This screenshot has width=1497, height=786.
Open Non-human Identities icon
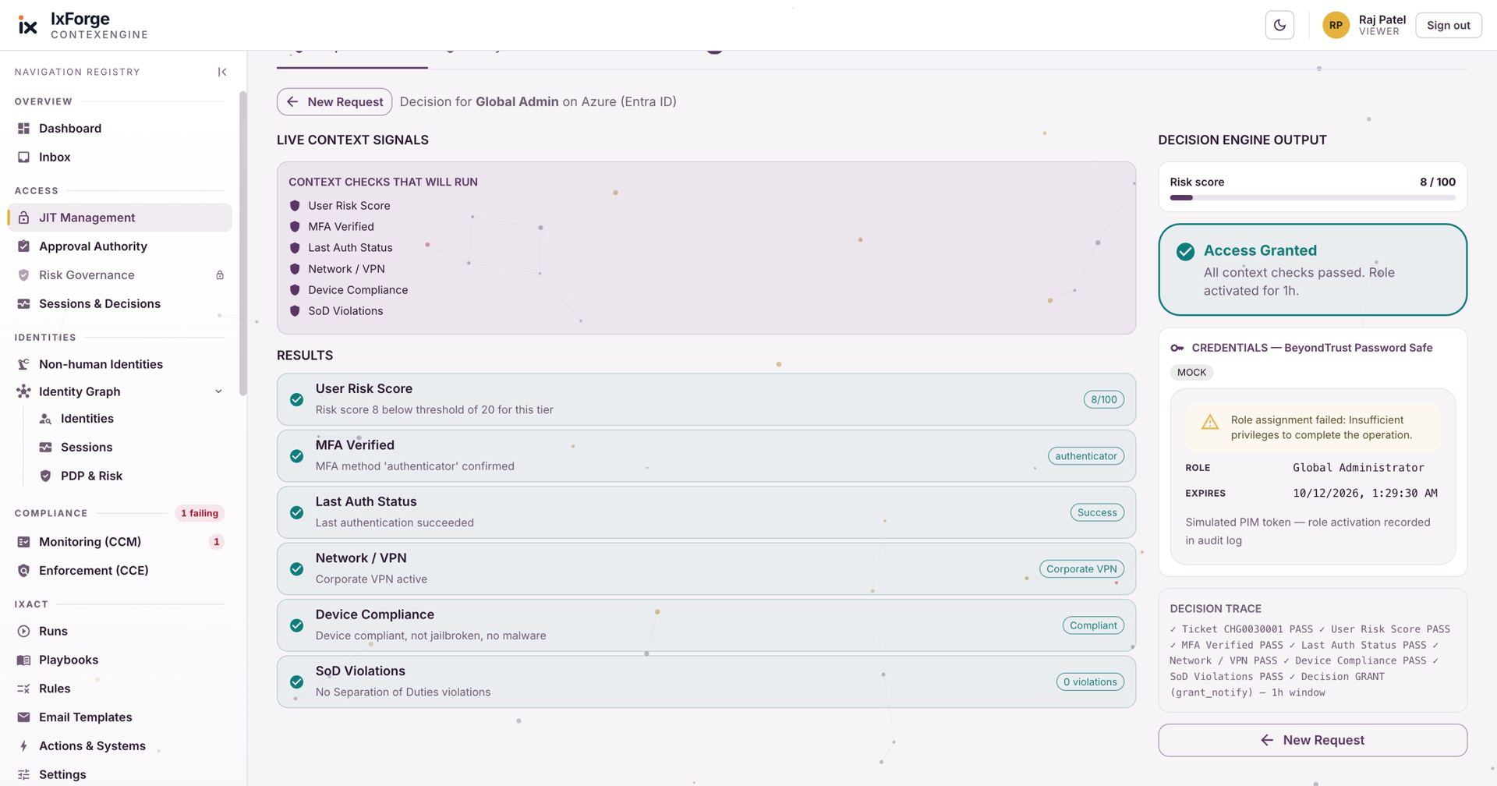(23, 364)
